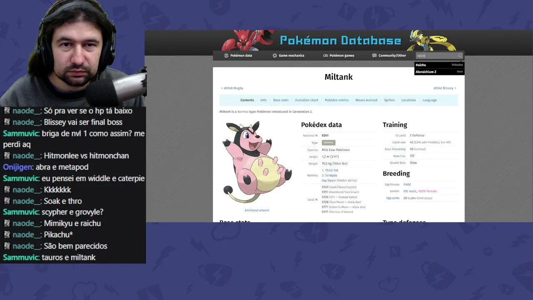Click the Growth Rate value 'Slow'
533x300 pixels.
pos(413,163)
